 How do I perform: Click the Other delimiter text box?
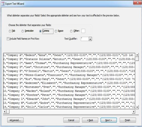pos(83,31)
